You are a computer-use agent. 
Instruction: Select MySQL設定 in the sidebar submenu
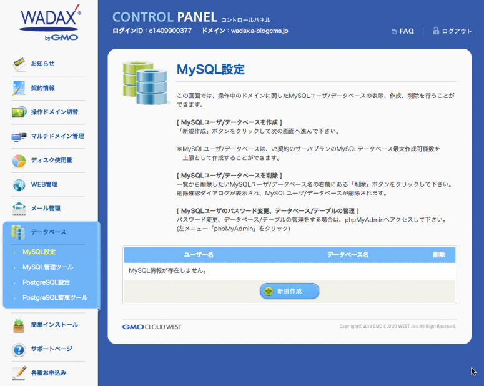(39, 252)
